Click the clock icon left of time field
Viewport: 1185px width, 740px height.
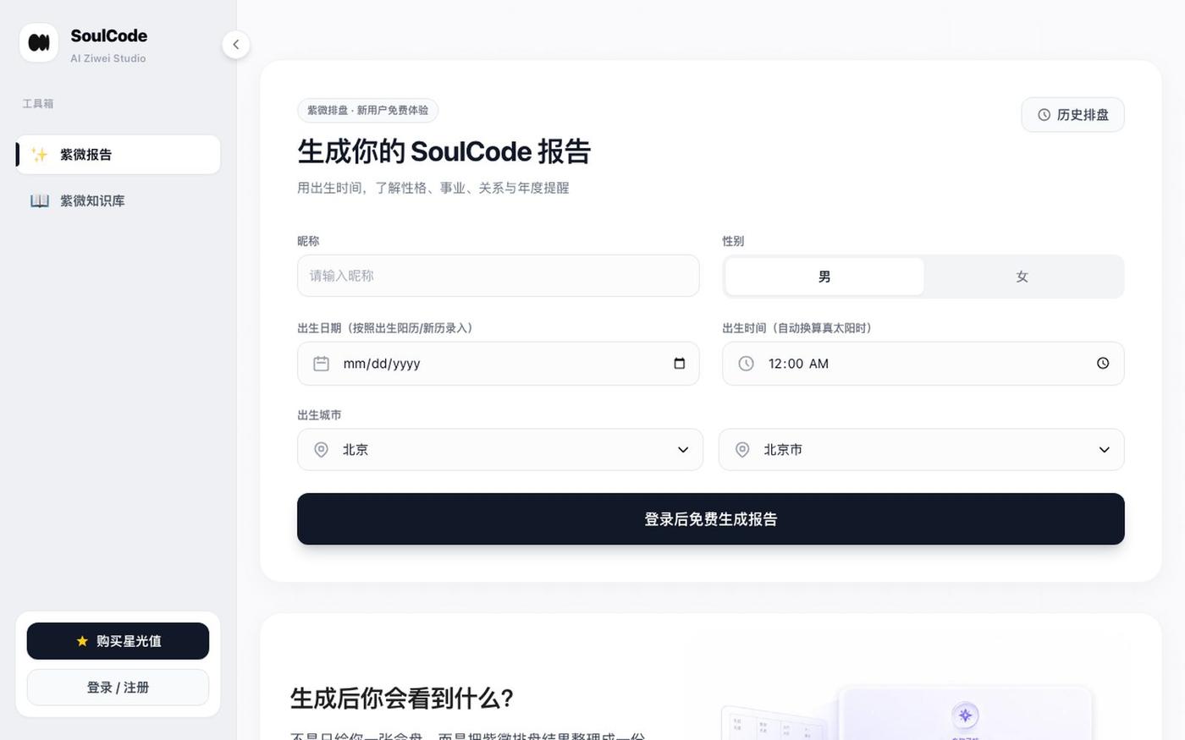[746, 364]
